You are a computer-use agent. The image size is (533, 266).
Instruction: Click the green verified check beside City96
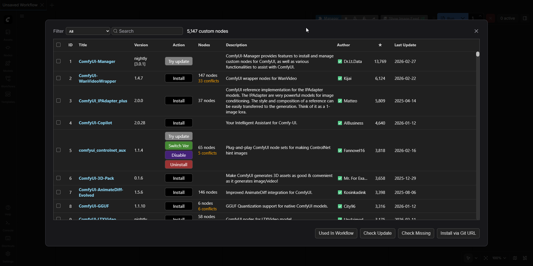340,206
